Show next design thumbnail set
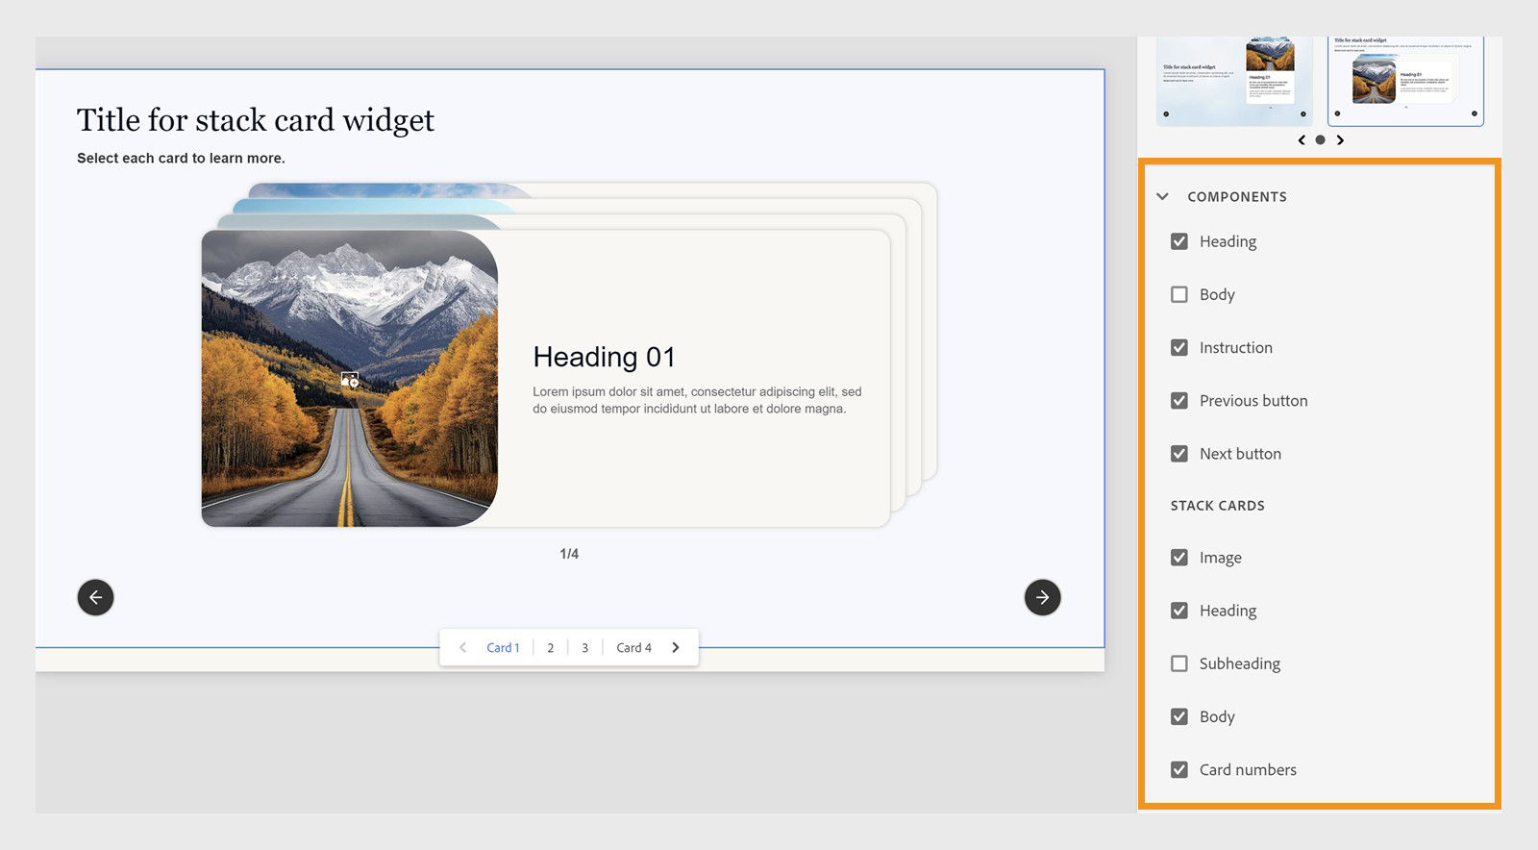This screenshot has height=850, width=1538. [1340, 139]
